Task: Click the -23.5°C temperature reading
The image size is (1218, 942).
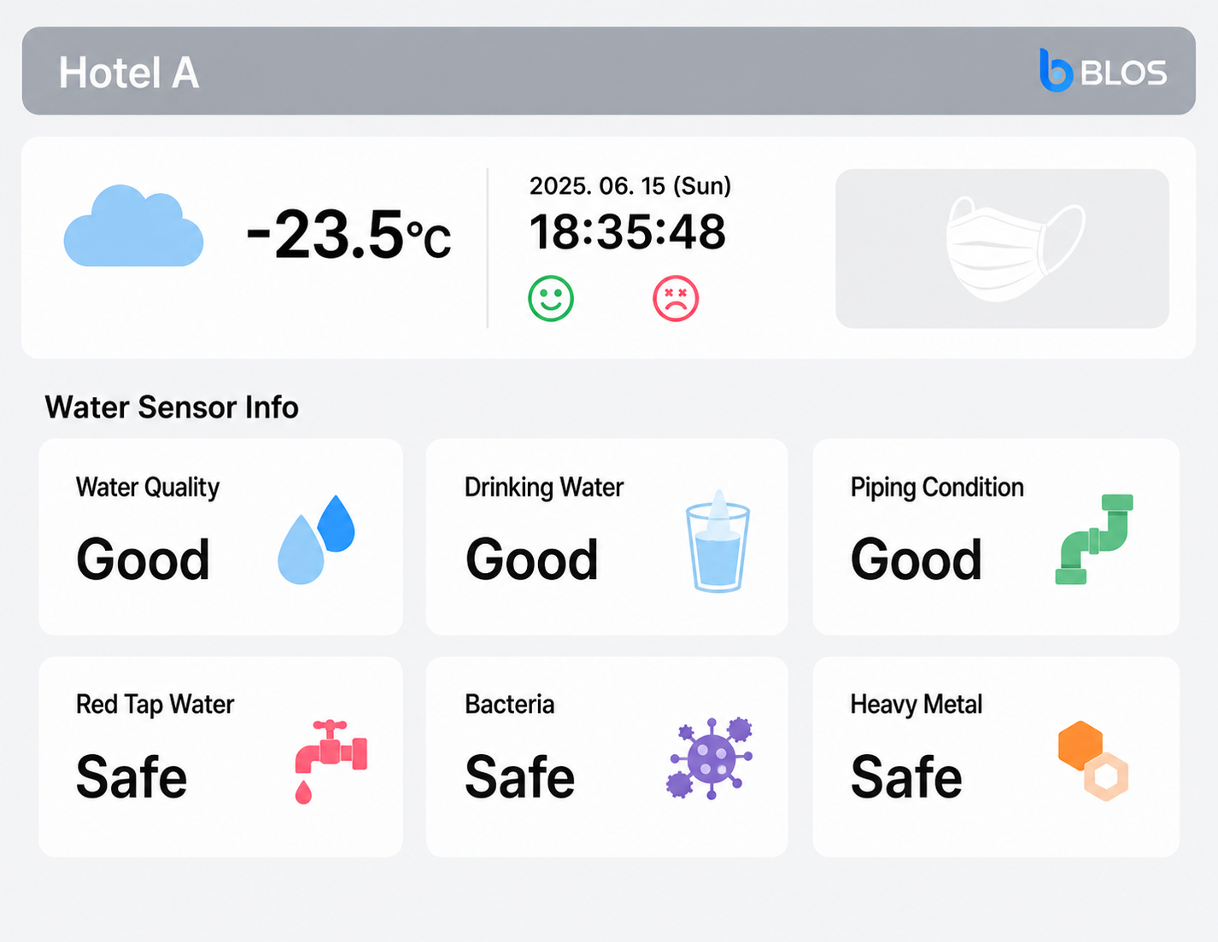Action: pyautogui.click(x=348, y=235)
